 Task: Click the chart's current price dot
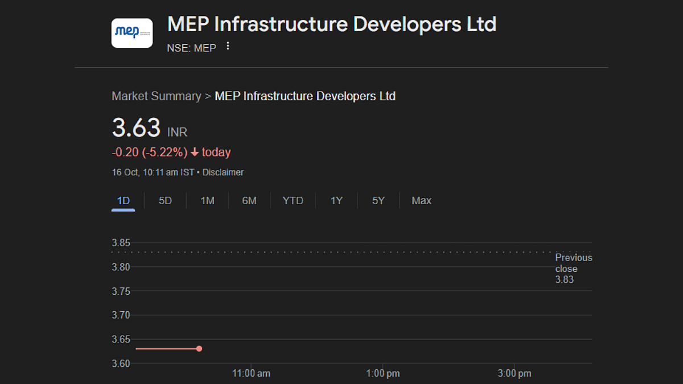pos(199,349)
